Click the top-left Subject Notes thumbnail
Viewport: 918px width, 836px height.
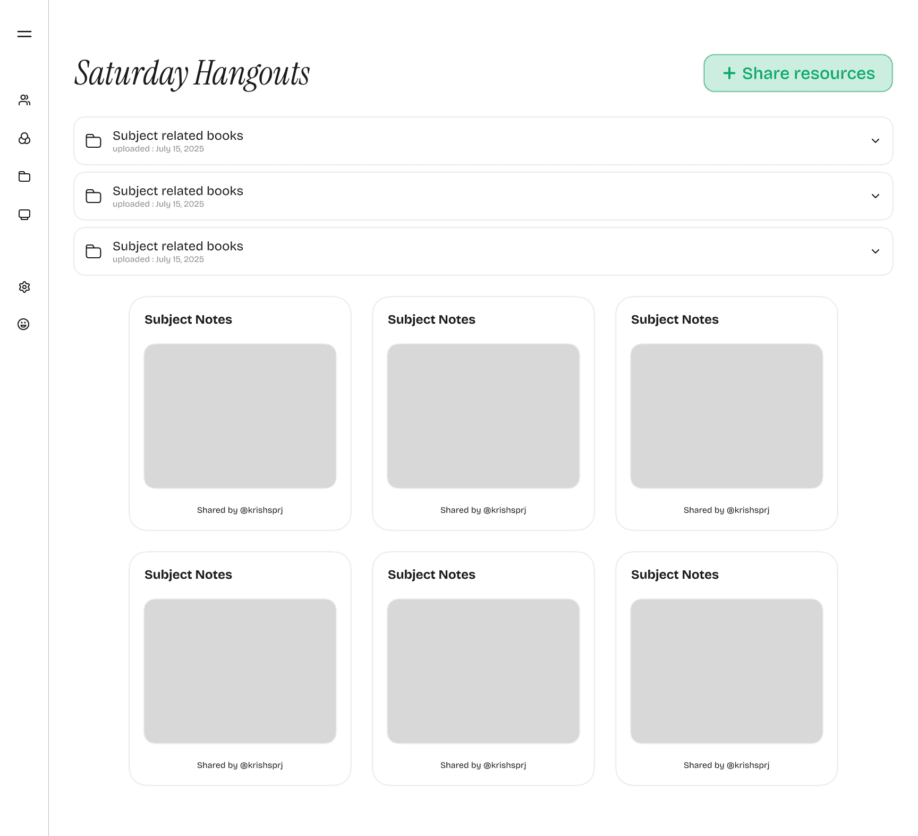(240, 416)
